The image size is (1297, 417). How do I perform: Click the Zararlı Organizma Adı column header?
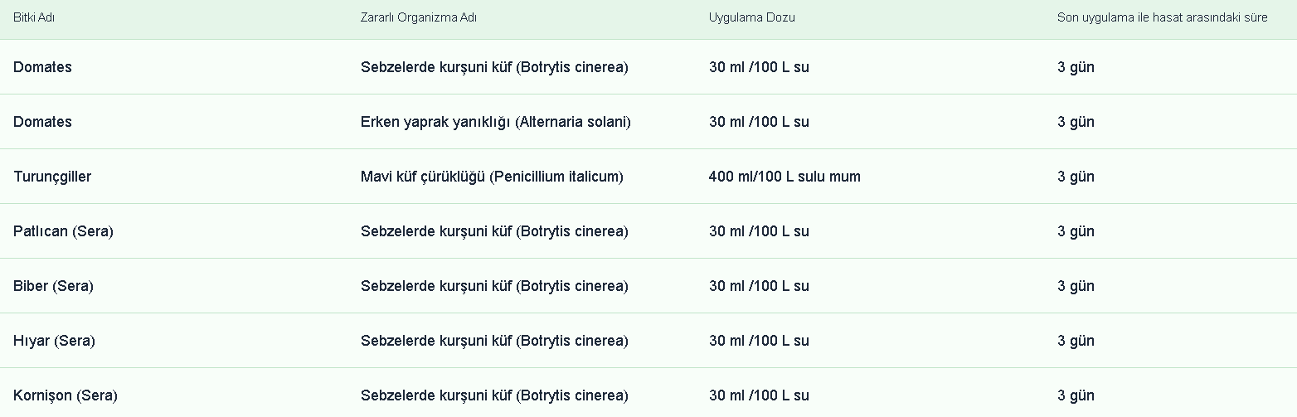click(x=418, y=17)
